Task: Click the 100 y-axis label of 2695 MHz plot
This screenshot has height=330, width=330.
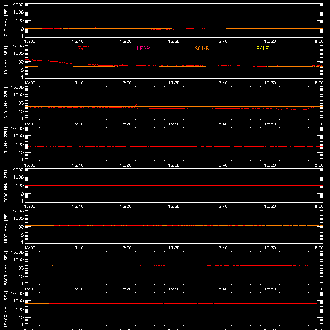Action: 20,186
